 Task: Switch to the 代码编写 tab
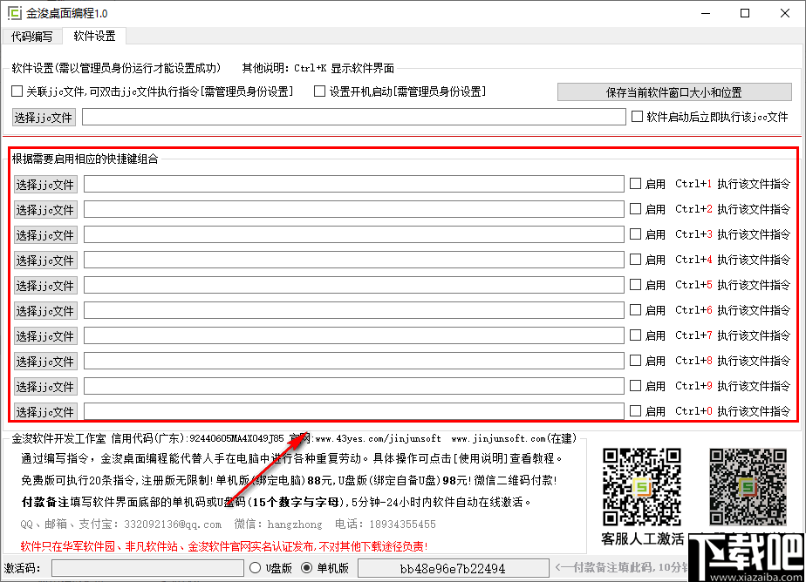(31, 37)
